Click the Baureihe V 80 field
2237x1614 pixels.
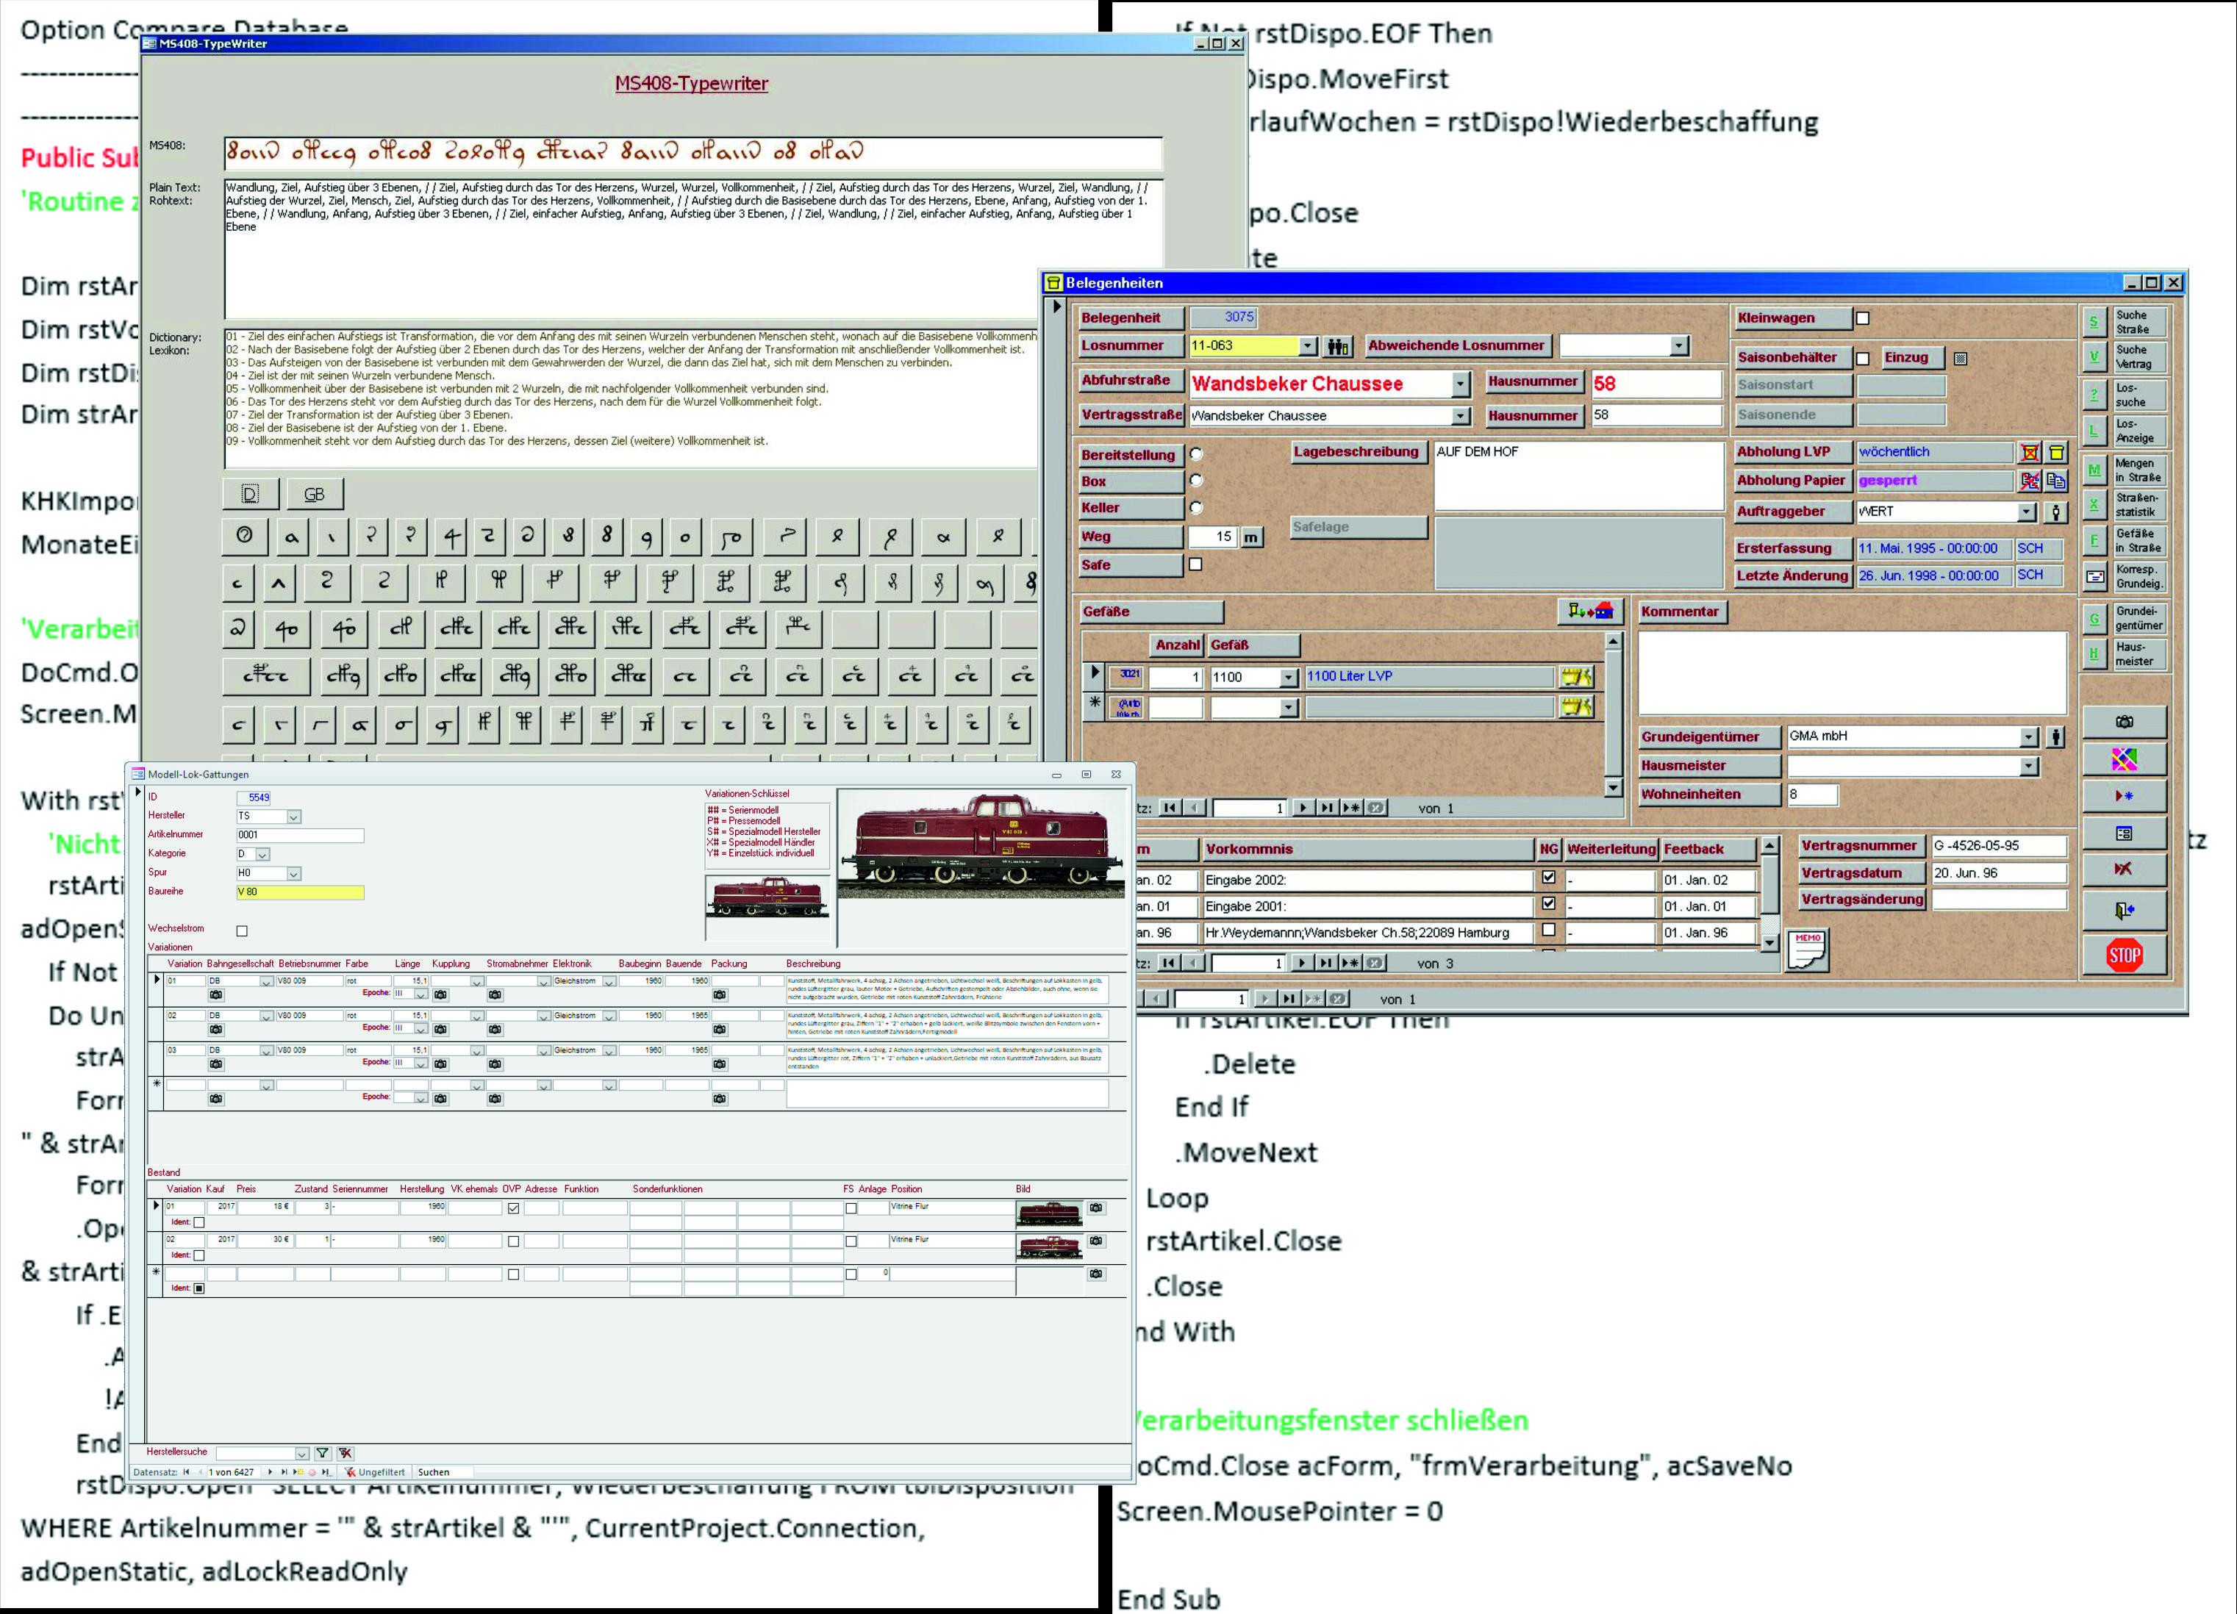point(300,892)
